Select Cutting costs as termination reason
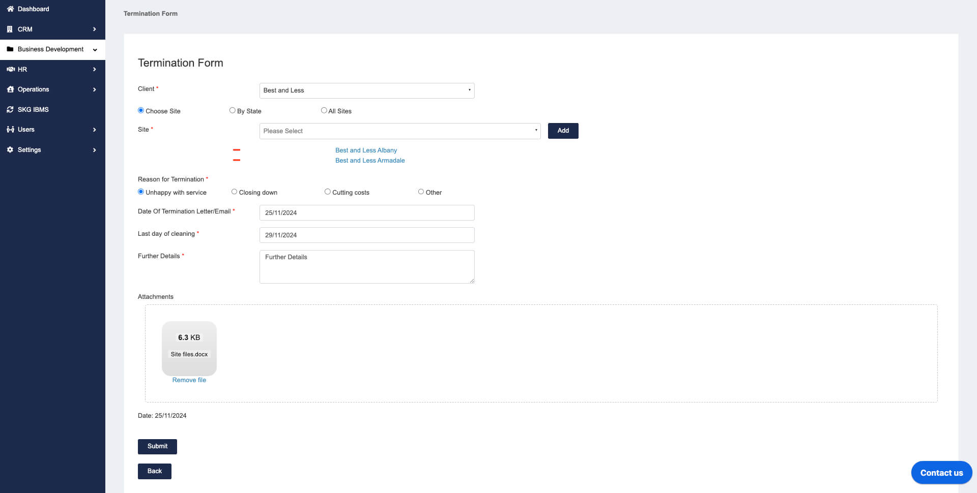The image size is (977, 493). point(328,192)
